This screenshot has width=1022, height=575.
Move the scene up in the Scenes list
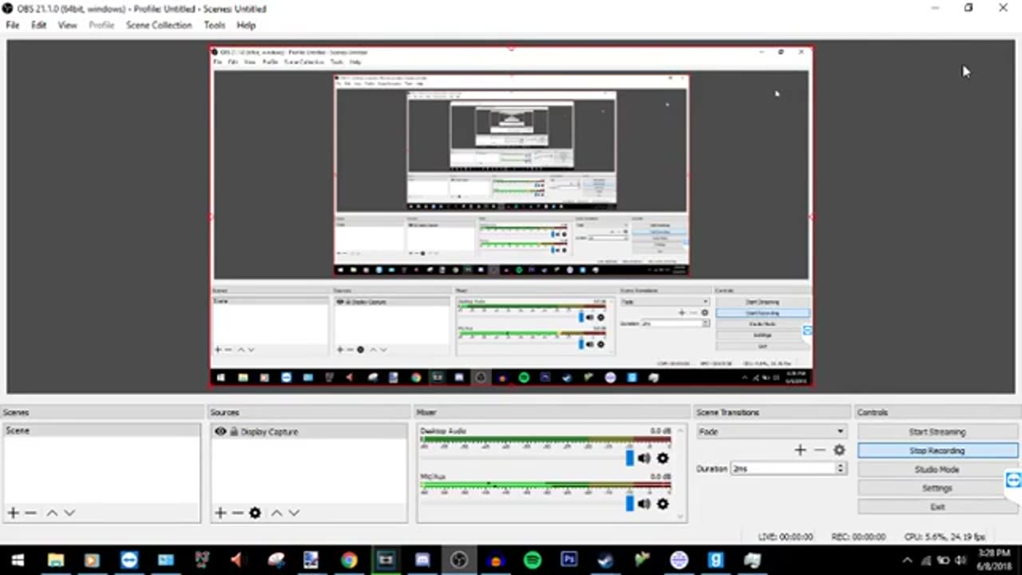[52, 513]
